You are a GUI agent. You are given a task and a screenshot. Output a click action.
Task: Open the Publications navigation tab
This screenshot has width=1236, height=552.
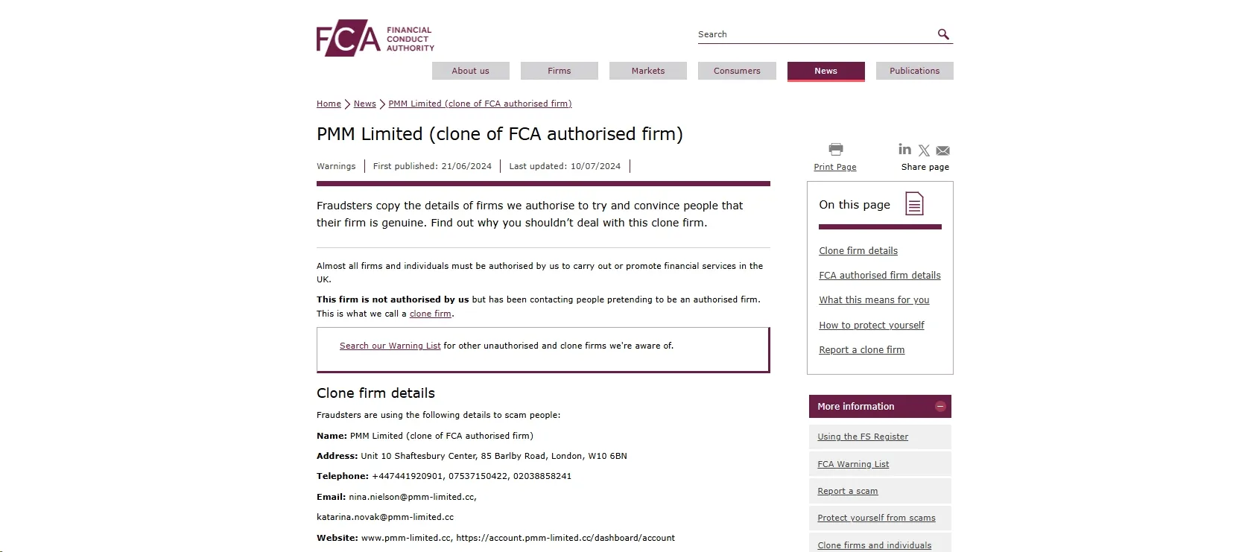(x=915, y=71)
